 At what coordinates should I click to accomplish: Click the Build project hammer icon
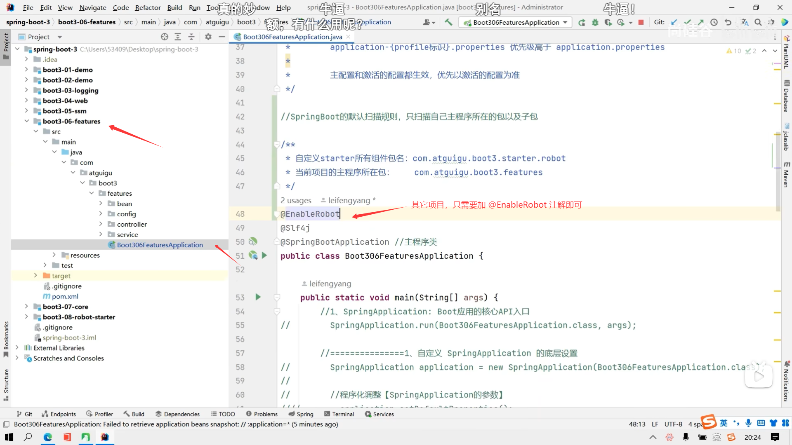tap(448, 22)
